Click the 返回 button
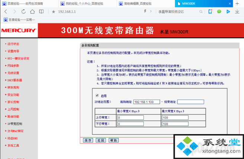The image size is (244, 159). (101, 140)
